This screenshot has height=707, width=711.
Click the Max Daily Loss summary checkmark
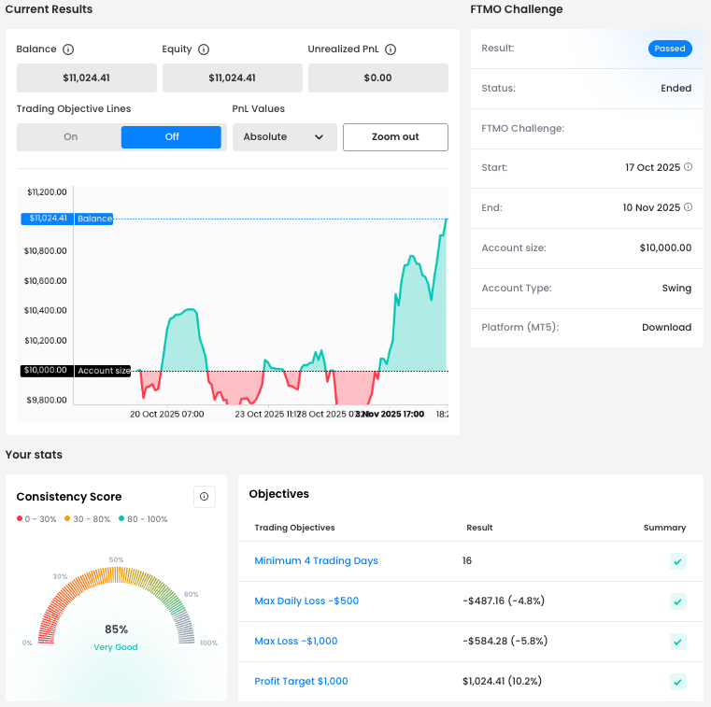[x=678, y=601]
